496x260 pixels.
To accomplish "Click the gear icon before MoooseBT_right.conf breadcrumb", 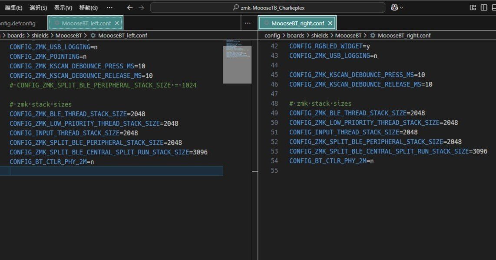I will coord(373,36).
